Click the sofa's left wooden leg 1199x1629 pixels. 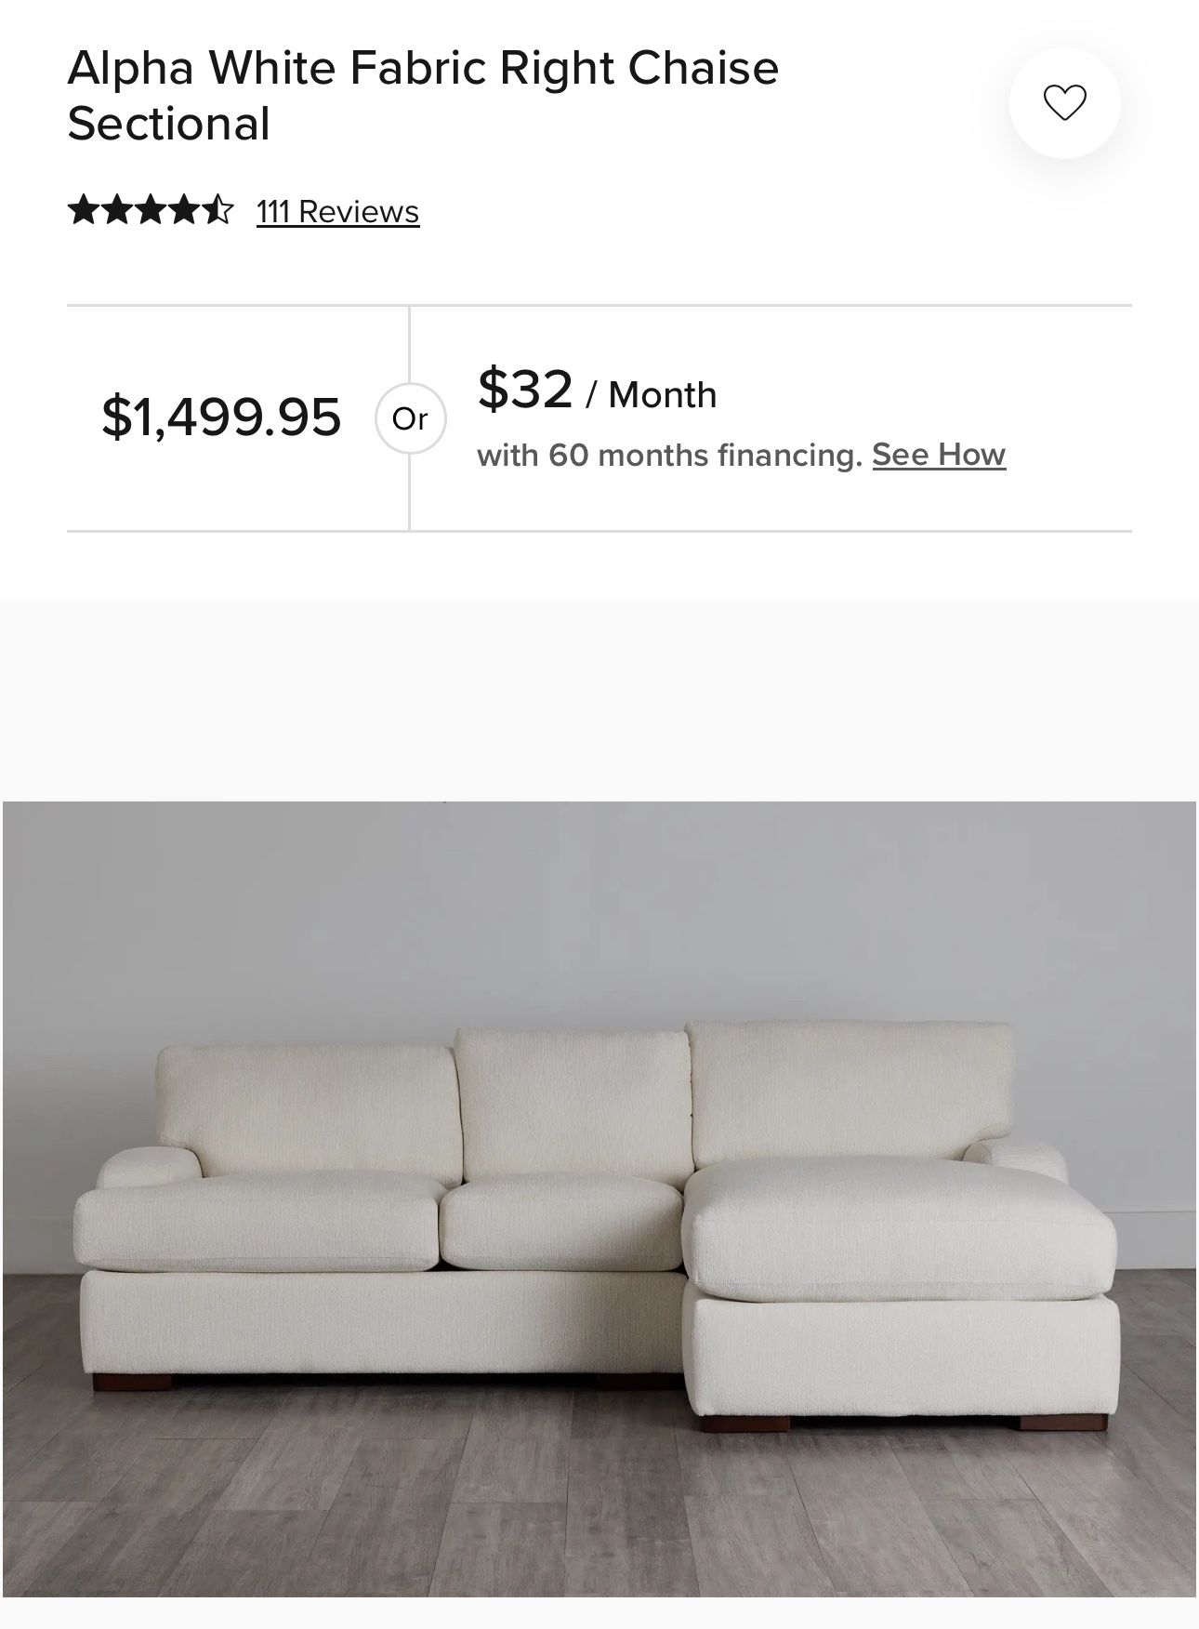pos(132,1383)
